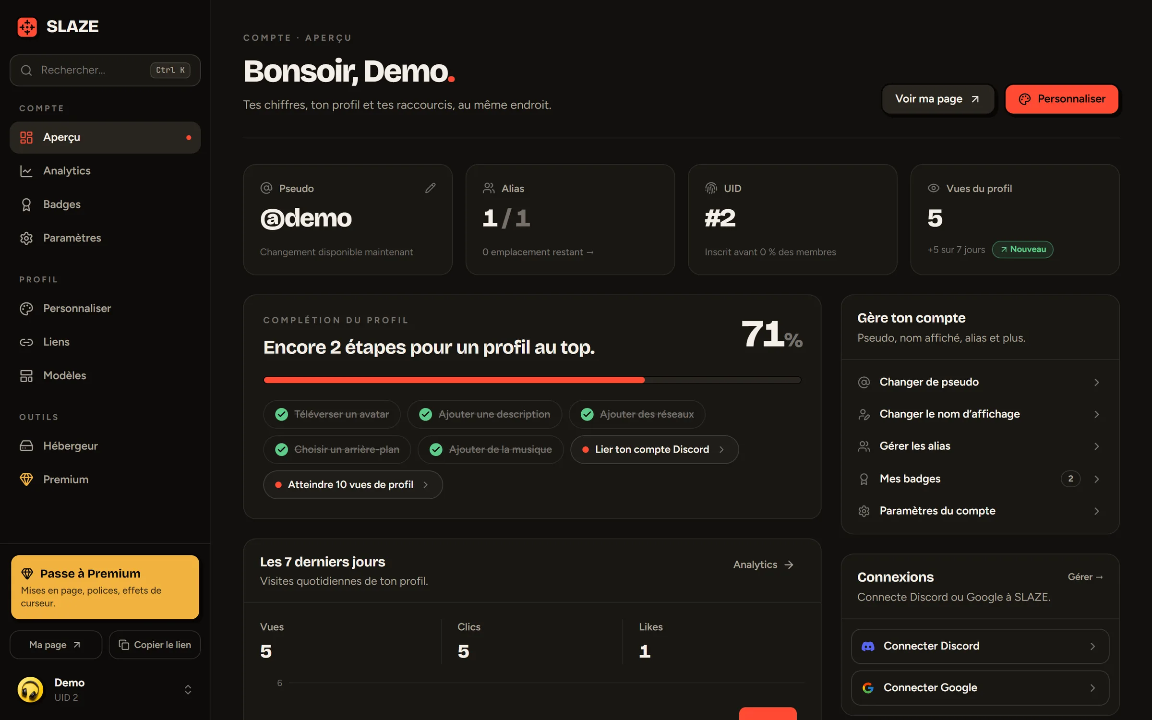1152x720 pixels.
Task: Click the eye icon in Vues du profil
Action: (x=933, y=188)
